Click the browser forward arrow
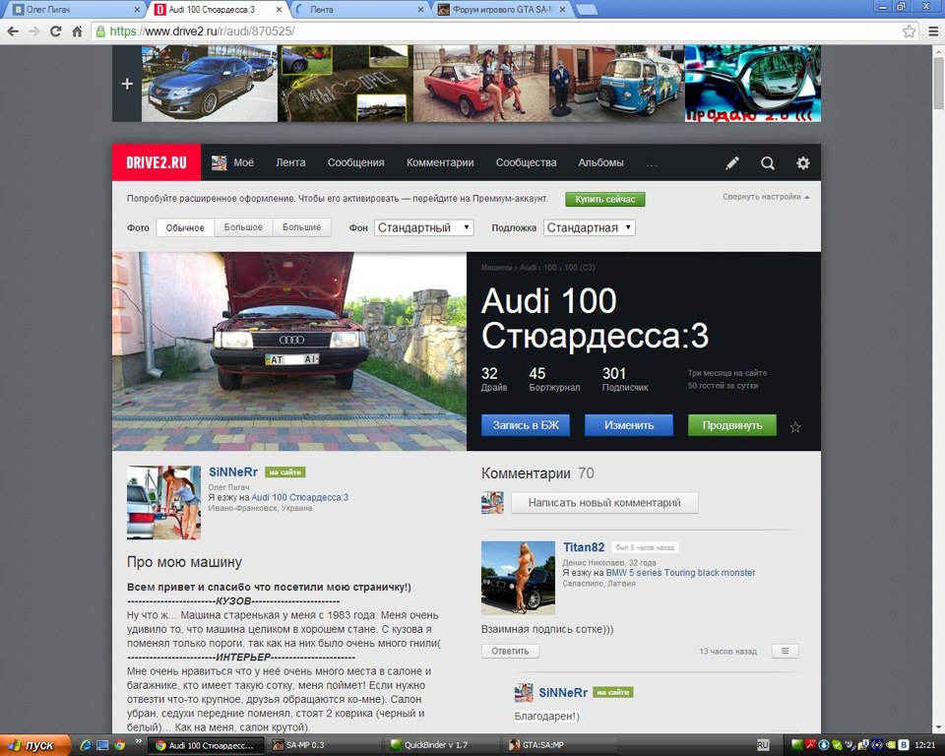This screenshot has width=945, height=756. (34, 31)
